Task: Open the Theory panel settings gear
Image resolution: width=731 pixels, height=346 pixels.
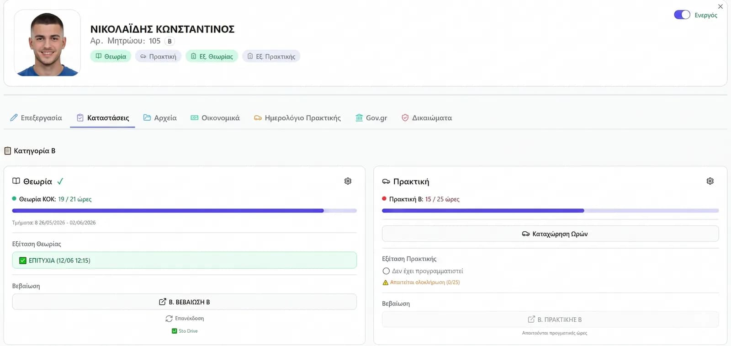Action: tap(348, 181)
